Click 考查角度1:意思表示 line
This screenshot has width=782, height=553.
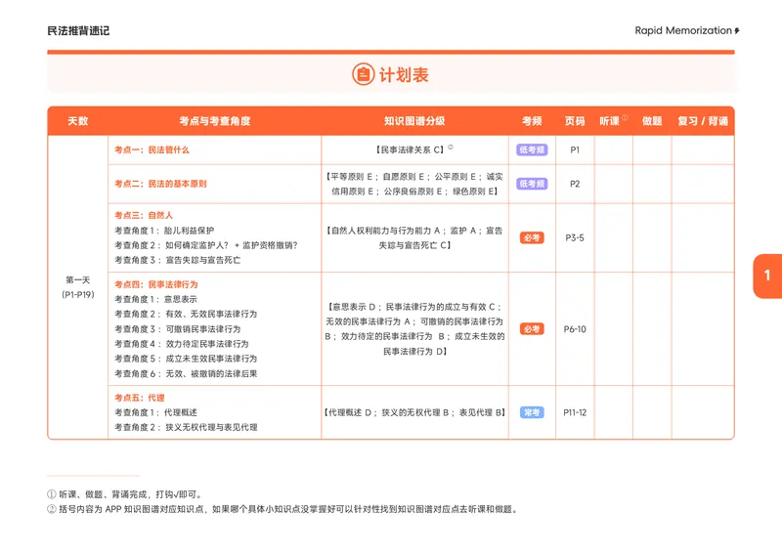pos(155,299)
